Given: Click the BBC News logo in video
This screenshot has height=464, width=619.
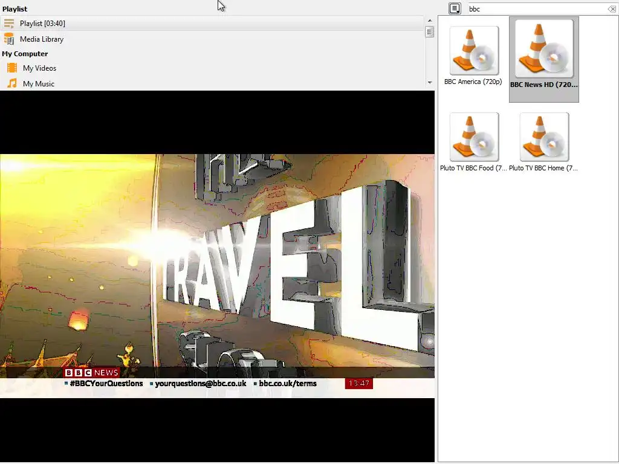Looking at the screenshot, I should pos(92,372).
